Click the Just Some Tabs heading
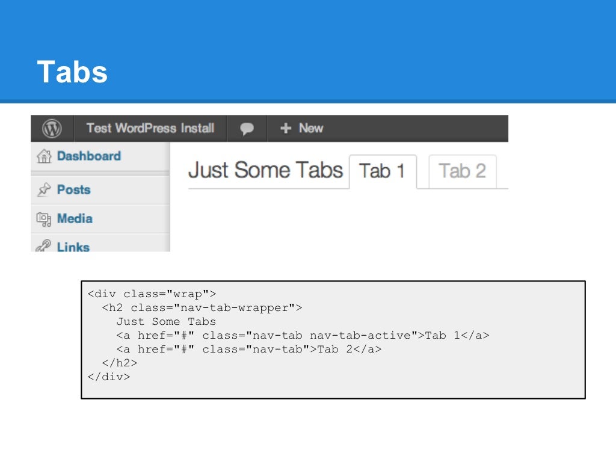Screen dimensions: 616x462 [x=265, y=170]
